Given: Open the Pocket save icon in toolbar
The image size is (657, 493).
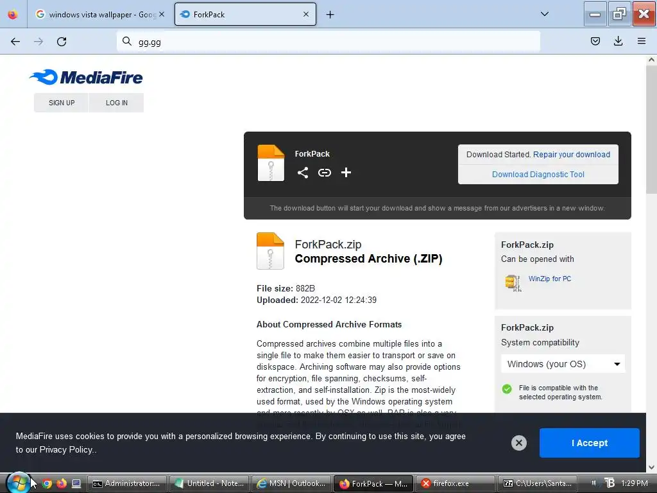Looking at the screenshot, I should point(595,41).
